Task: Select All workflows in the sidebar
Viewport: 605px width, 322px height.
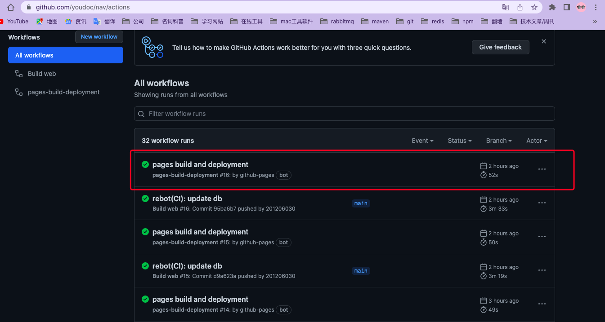Action: 66,55
